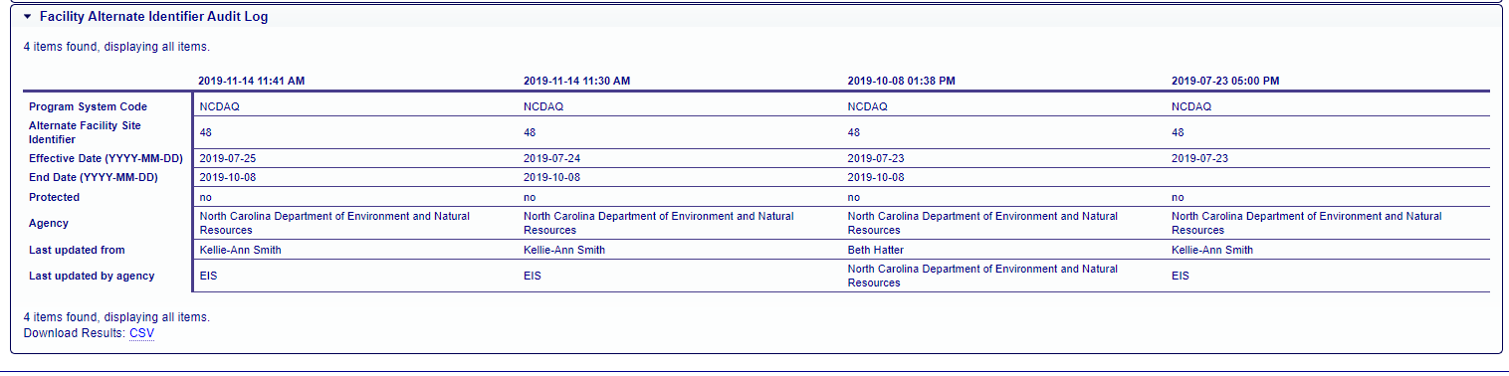Click the top items found summary text
1509x376 pixels.
[x=116, y=46]
